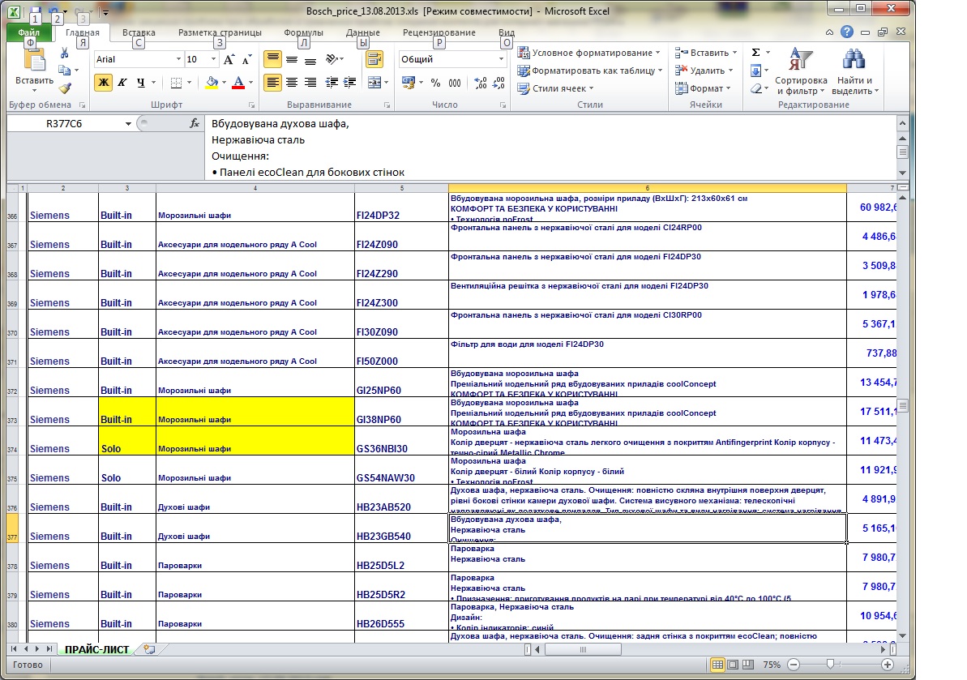Screen dimensions: 967x680
Task: Click the Percent Style icon
Action: [435, 83]
